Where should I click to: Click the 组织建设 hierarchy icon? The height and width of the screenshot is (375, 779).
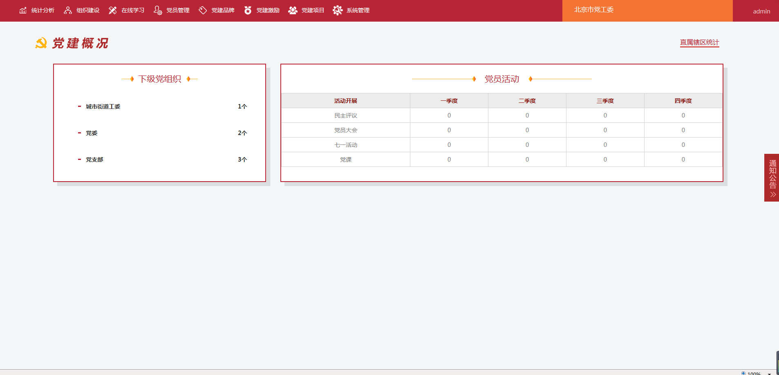[x=68, y=10]
